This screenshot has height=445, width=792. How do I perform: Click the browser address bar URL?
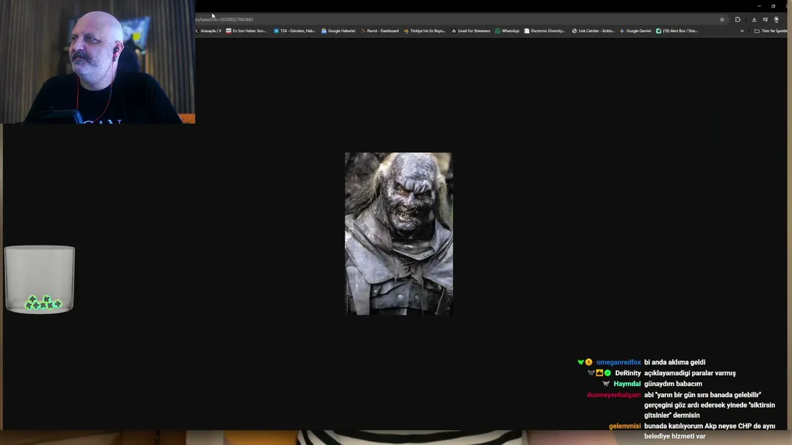pyautogui.click(x=224, y=20)
